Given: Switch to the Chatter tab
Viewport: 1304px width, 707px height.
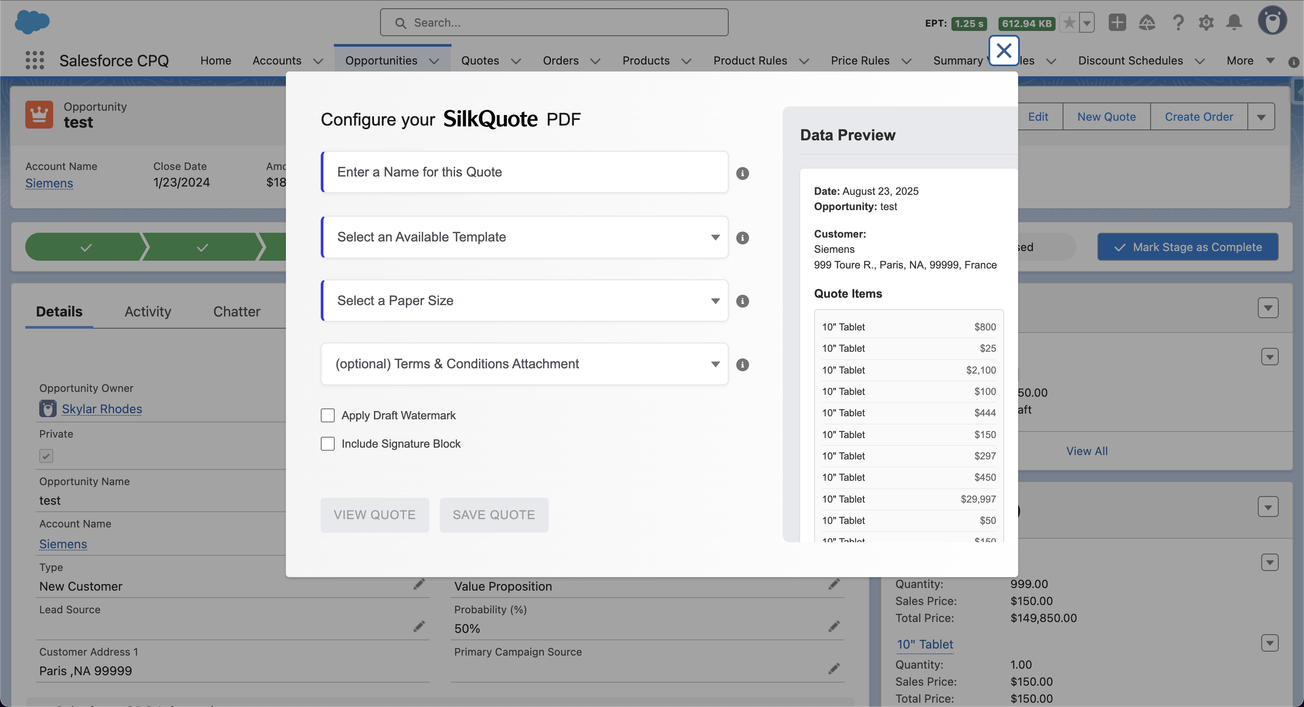Looking at the screenshot, I should coord(236,312).
